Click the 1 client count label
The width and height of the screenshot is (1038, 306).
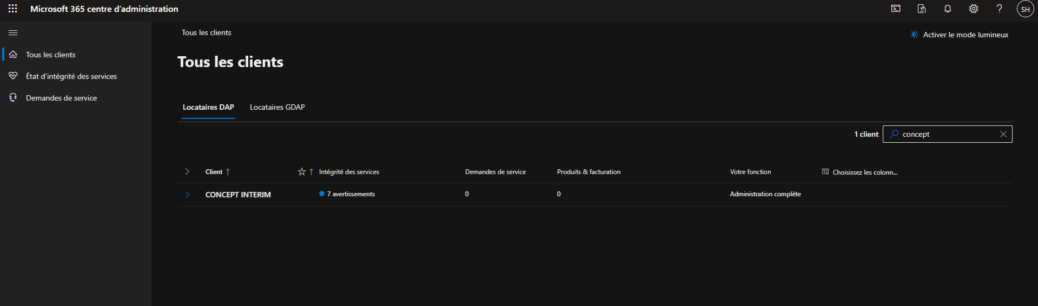point(866,134)
